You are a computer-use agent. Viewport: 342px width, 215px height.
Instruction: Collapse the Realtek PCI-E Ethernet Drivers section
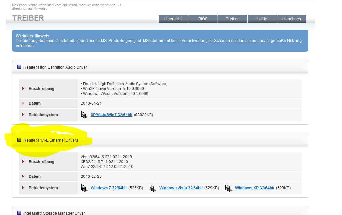pyautogui.click(x=19, y=140)
